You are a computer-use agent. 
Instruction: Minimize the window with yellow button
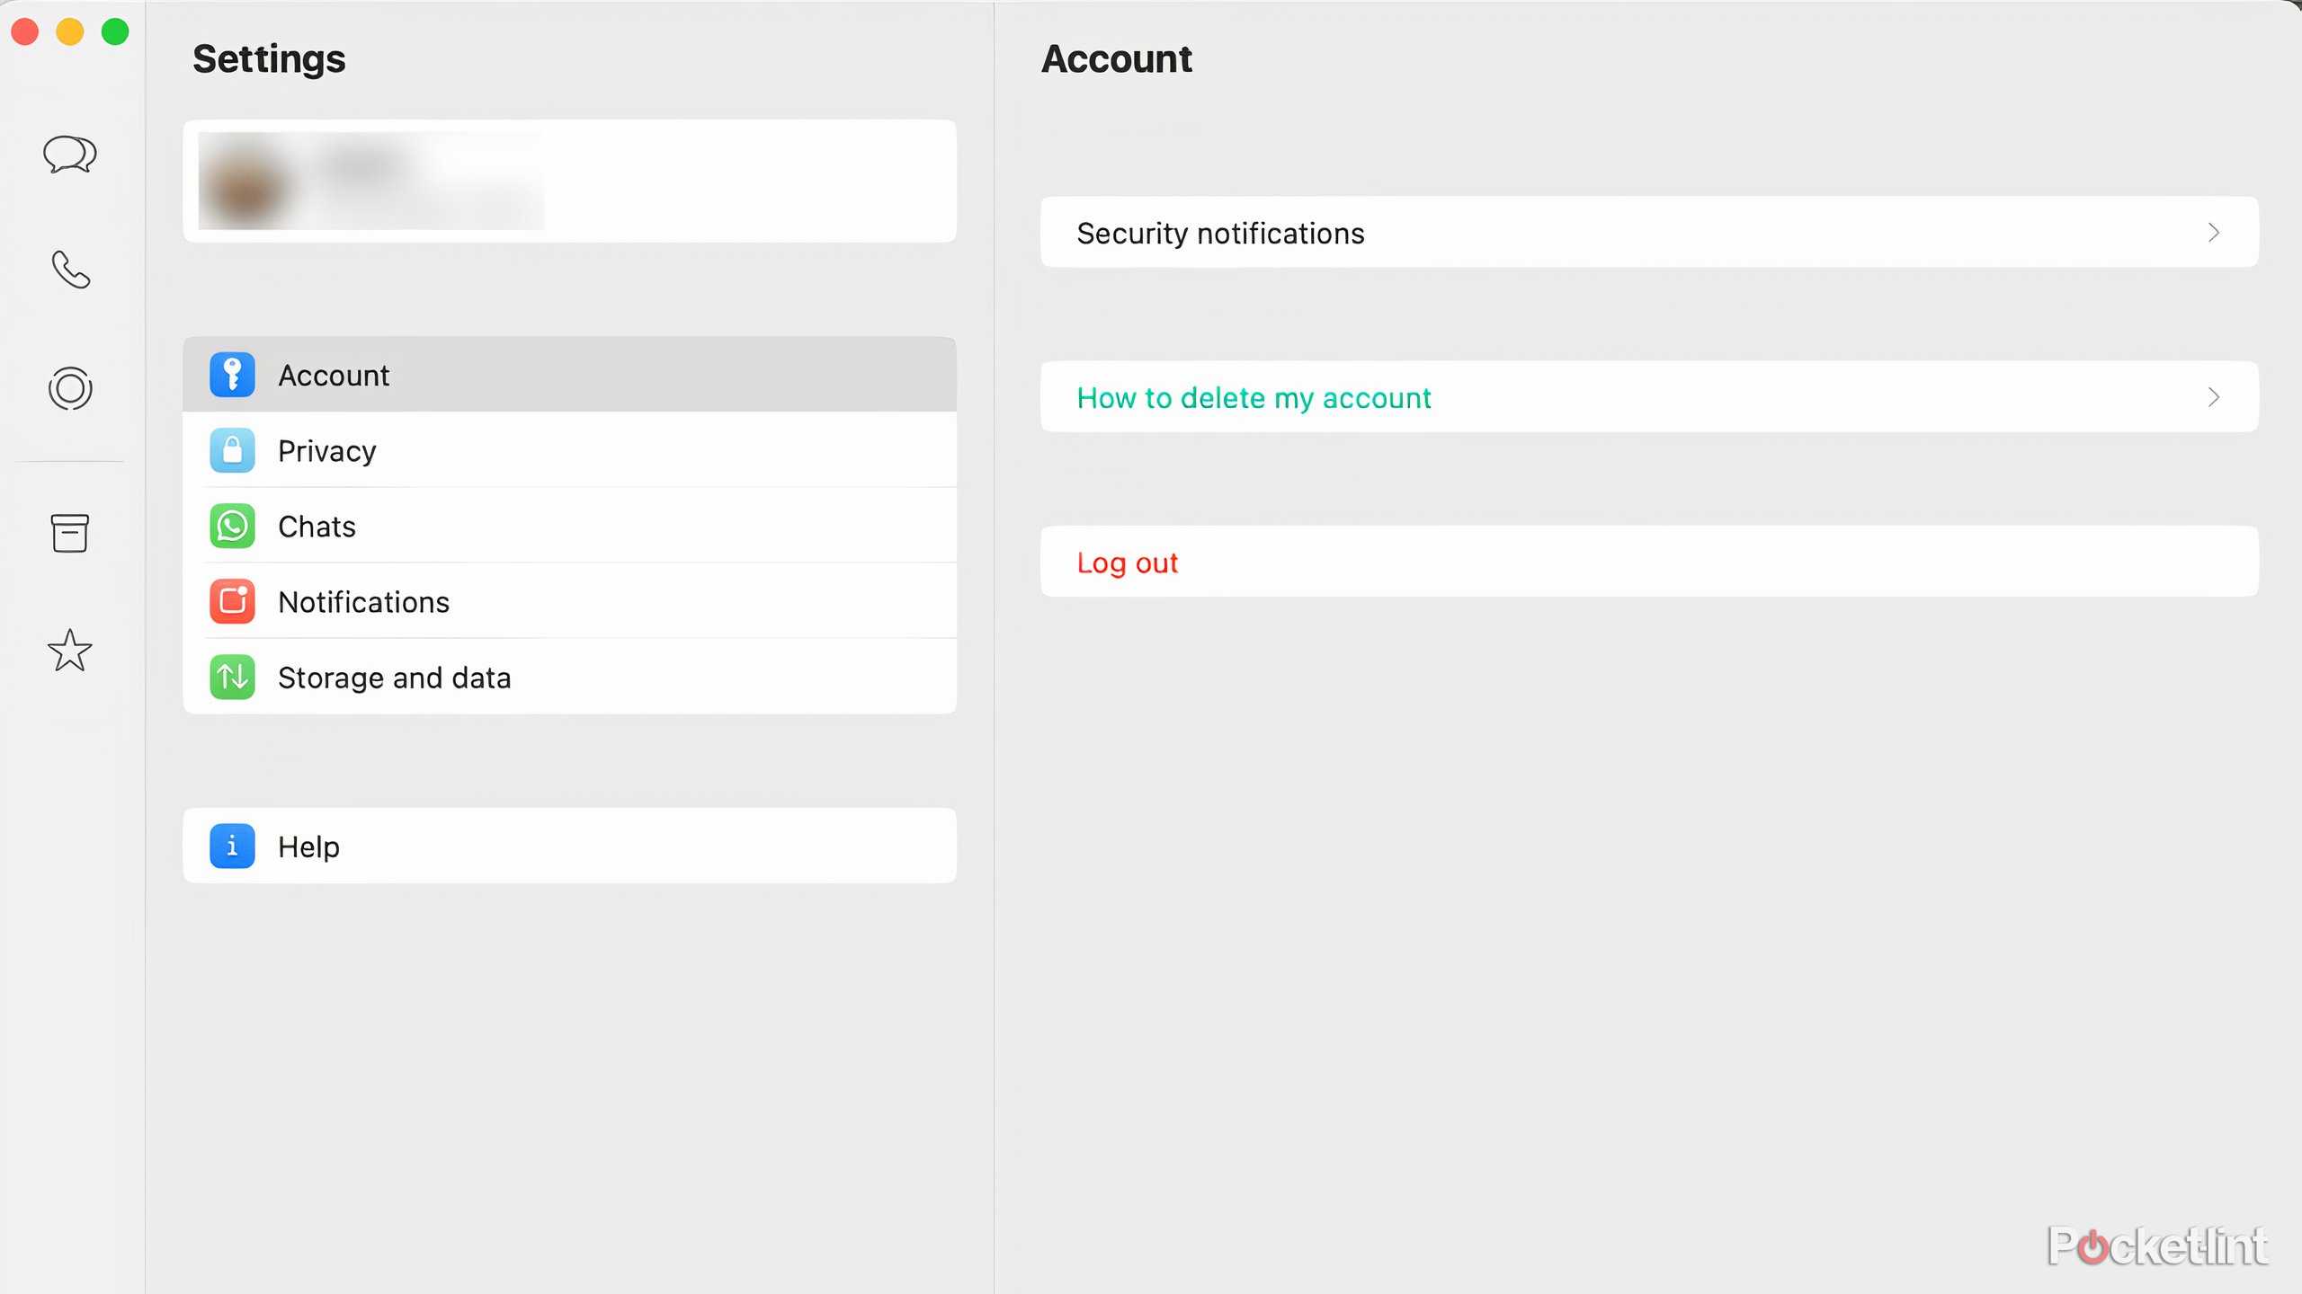(x=70, y=31)
